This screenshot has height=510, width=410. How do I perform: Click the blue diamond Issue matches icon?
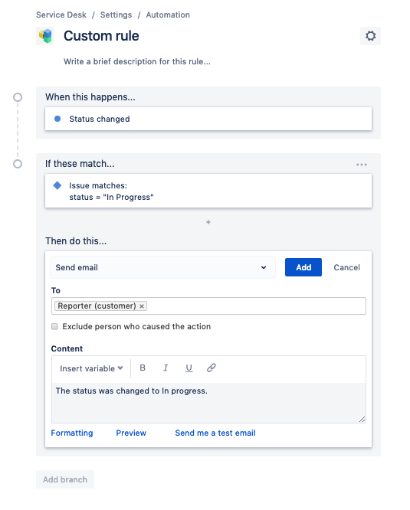coord(57,185)
